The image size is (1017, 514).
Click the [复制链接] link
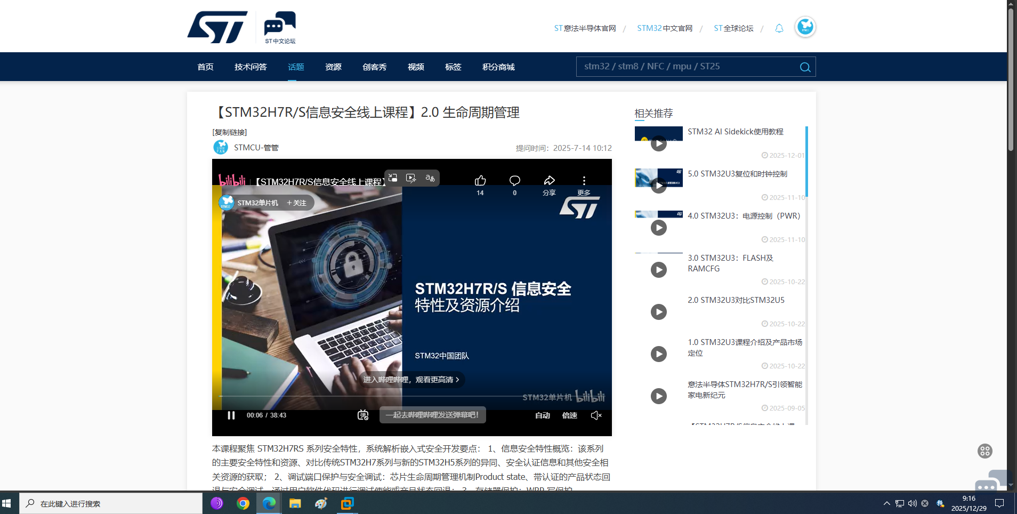[x=230, y=132]
